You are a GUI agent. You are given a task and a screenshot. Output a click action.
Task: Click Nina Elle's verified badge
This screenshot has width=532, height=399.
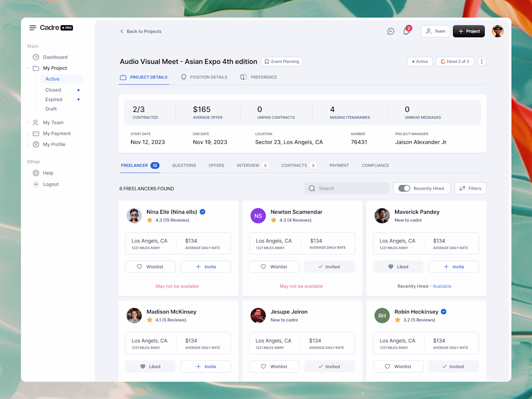(x=203, y=212)
